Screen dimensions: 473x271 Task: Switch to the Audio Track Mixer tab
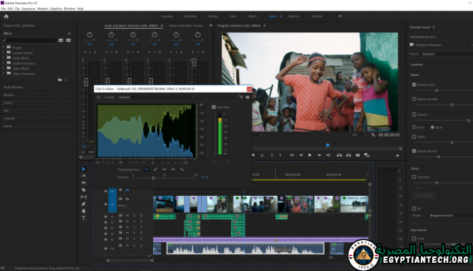click(x=186, y=26)
